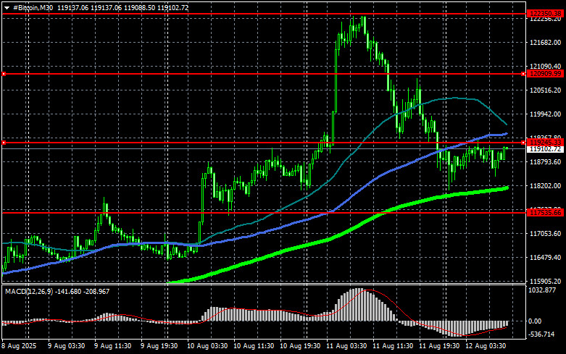Click the 121090.40 price axis label

546,67
